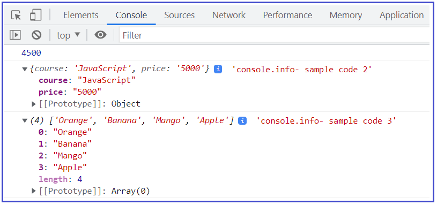The height and width of the screenshot is (205, 437).
Task: Open the top context dropdown
Action: (x=68, y=35)
